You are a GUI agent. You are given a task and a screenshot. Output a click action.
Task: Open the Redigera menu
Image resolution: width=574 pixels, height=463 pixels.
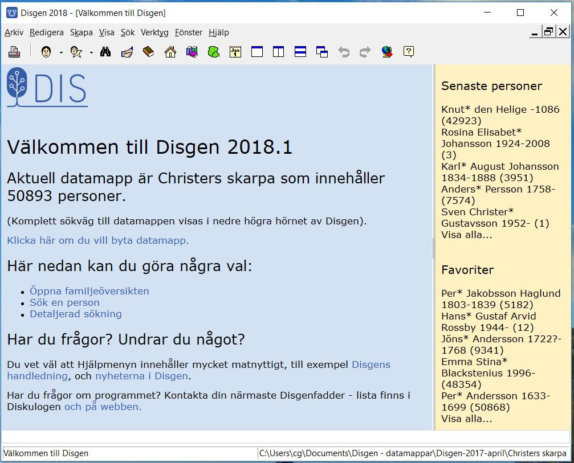pyautogui.click(x=47, y=32)
